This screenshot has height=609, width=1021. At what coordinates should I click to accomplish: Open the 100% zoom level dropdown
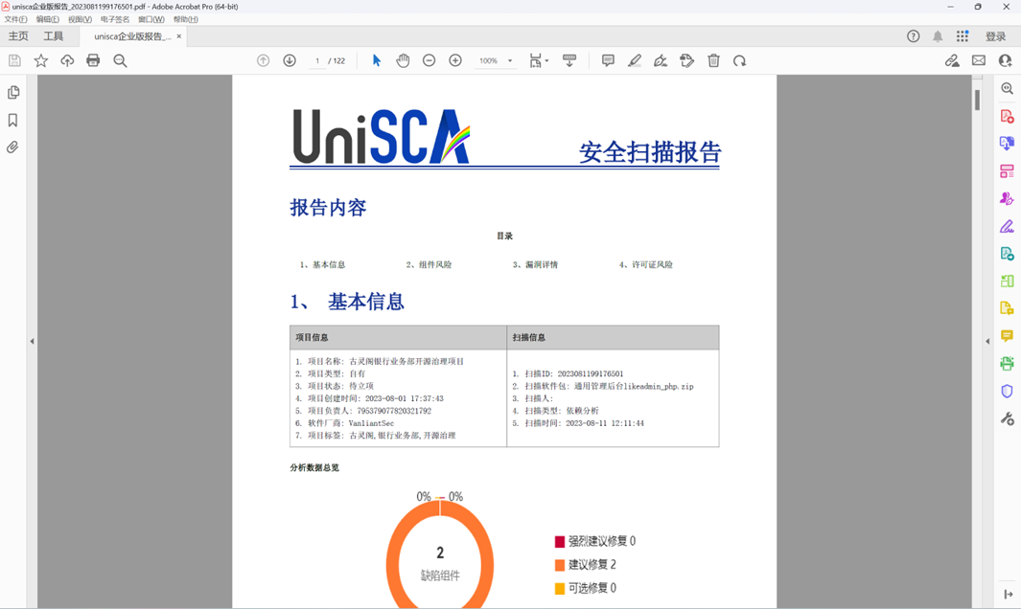point(495,60)
